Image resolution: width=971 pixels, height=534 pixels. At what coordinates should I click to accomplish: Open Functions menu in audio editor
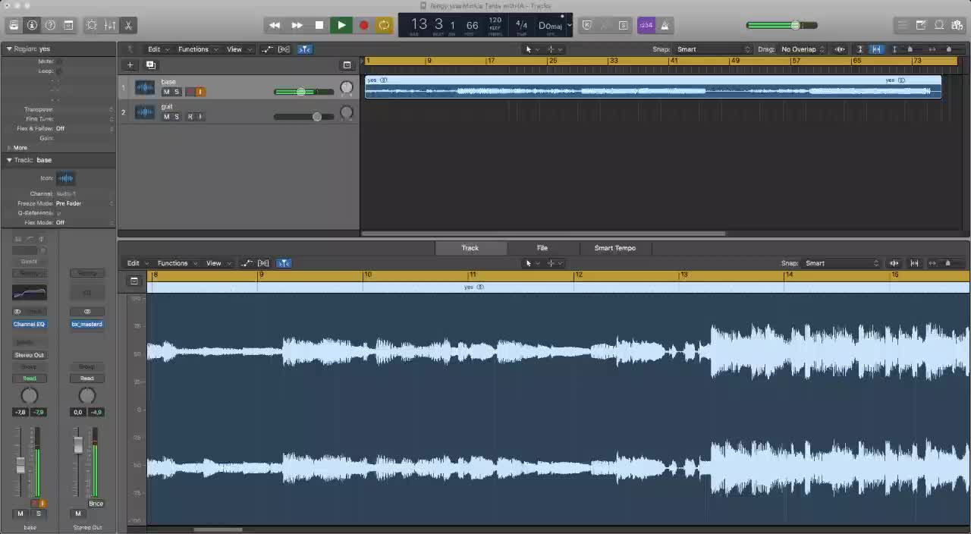click(177, 263)
